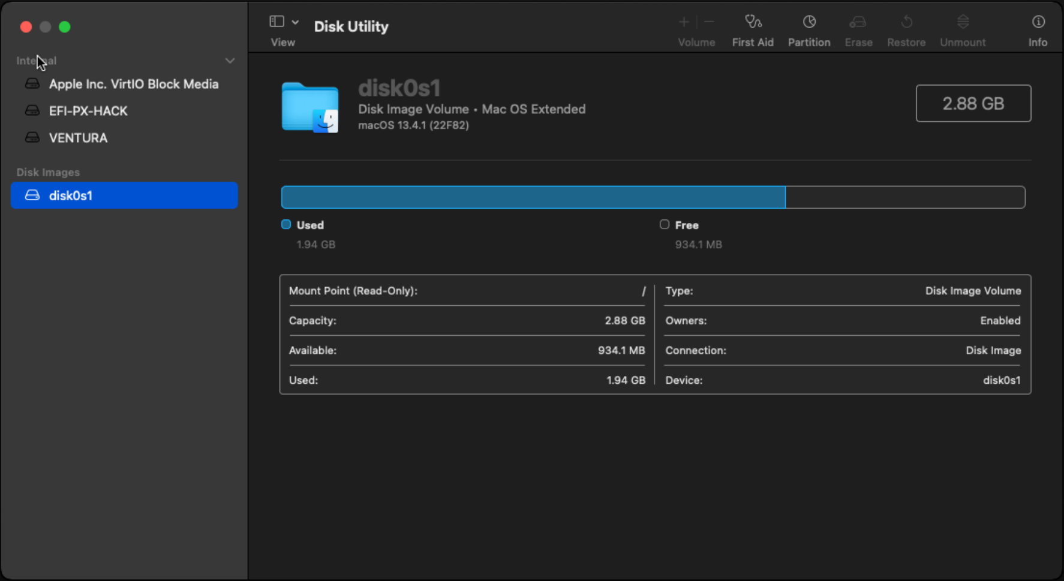Click the Available 934.1 MB value
Image resolution: width=1064 pixels, height=581 pixels.
[621, 351]
